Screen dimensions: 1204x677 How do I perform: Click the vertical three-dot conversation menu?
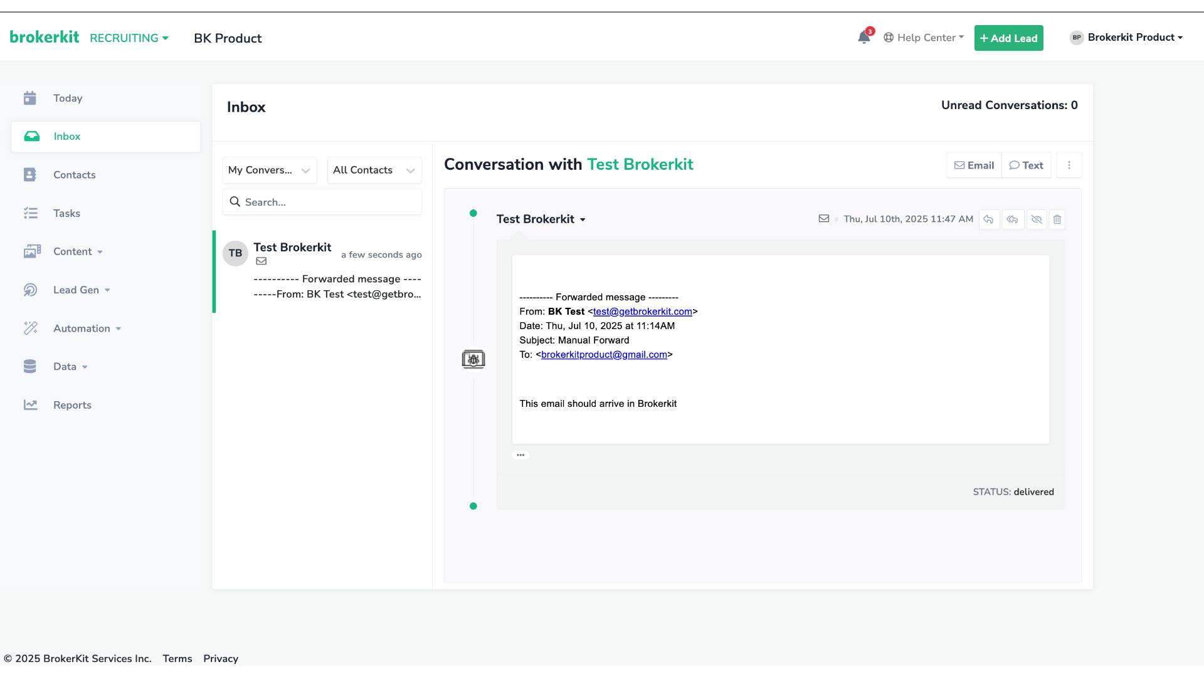[1069, 165]
